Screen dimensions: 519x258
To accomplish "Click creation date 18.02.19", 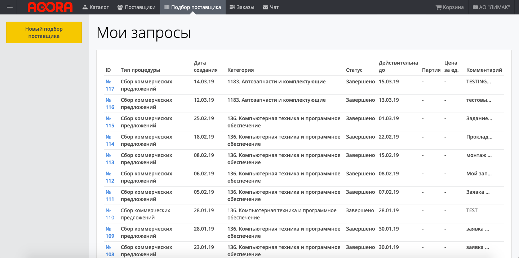I will pos(204,137).
